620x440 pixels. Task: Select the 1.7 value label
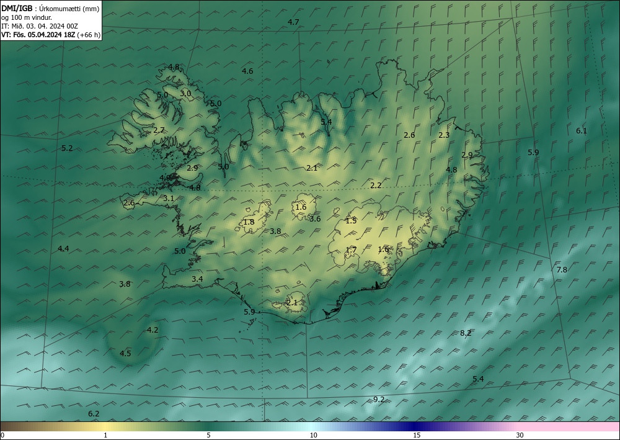(x=351, y=250)
